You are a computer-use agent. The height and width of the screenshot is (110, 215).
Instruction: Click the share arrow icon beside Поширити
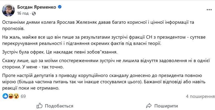click(x=149, y=106)
